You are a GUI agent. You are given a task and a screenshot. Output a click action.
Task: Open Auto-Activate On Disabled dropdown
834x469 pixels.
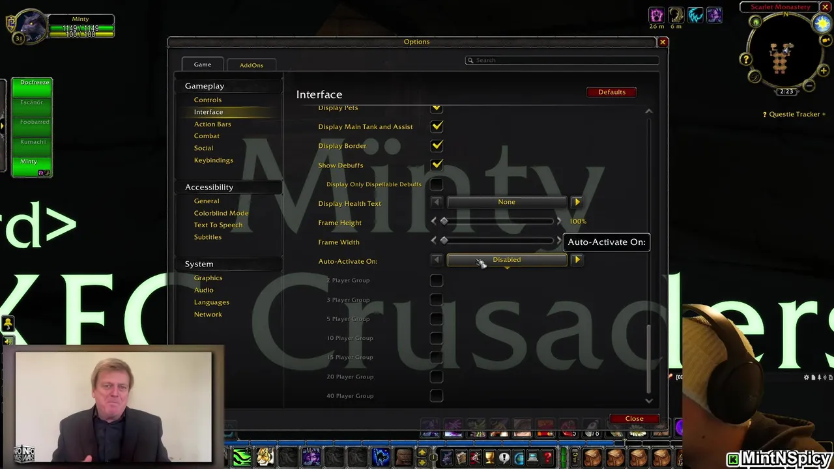507,260
